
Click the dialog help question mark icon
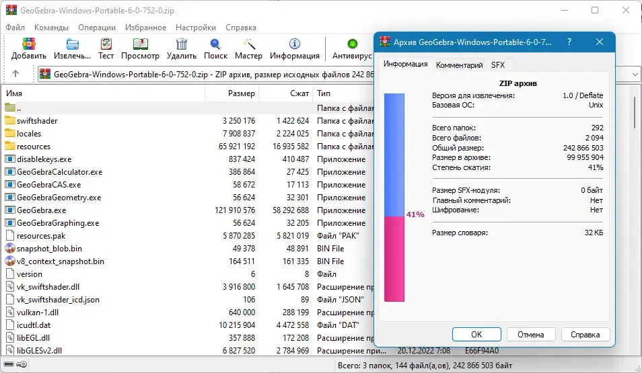569,42
